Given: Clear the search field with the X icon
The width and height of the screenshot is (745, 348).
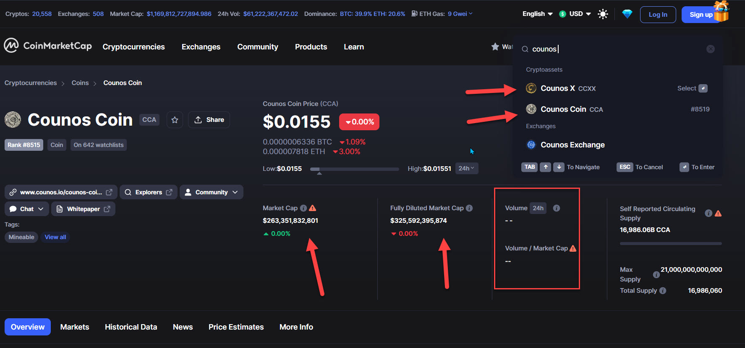Looking at the screenshot, I should pyautogui.click(x=711, y=49).
